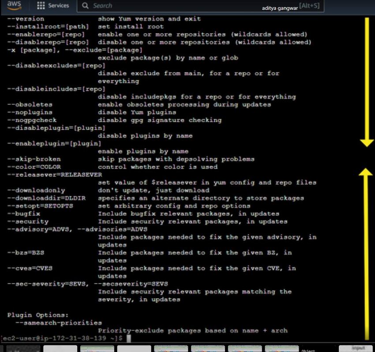Select the '--disableincludes=[repo]' option text

[56, 89]
